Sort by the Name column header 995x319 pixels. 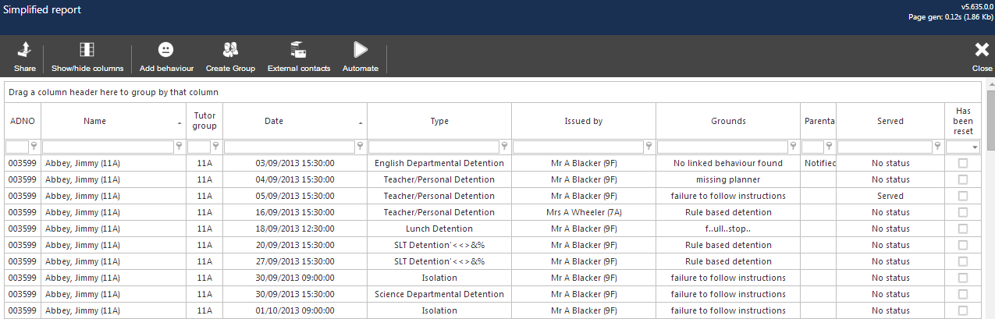coord(95,121)
